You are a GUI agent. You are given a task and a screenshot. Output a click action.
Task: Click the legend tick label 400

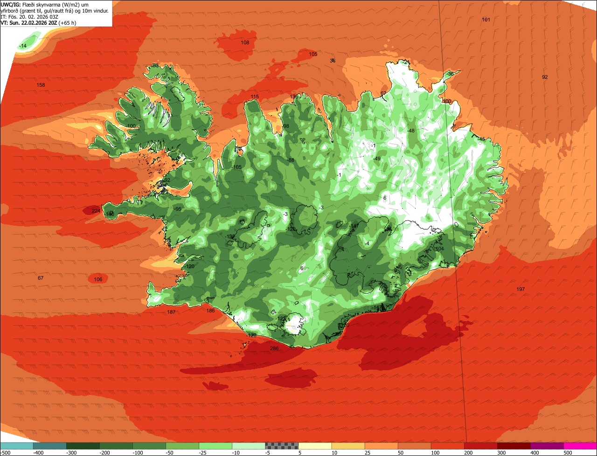(x=535, y=452)
